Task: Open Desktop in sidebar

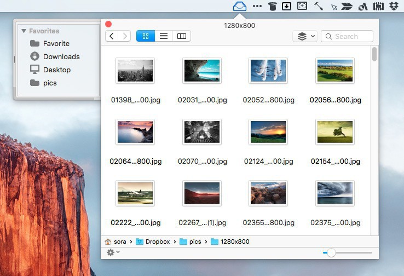Action: pos(50,70)
